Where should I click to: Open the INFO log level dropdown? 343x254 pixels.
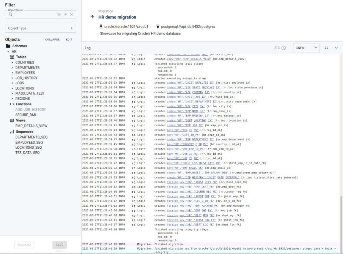coord(306,48)
